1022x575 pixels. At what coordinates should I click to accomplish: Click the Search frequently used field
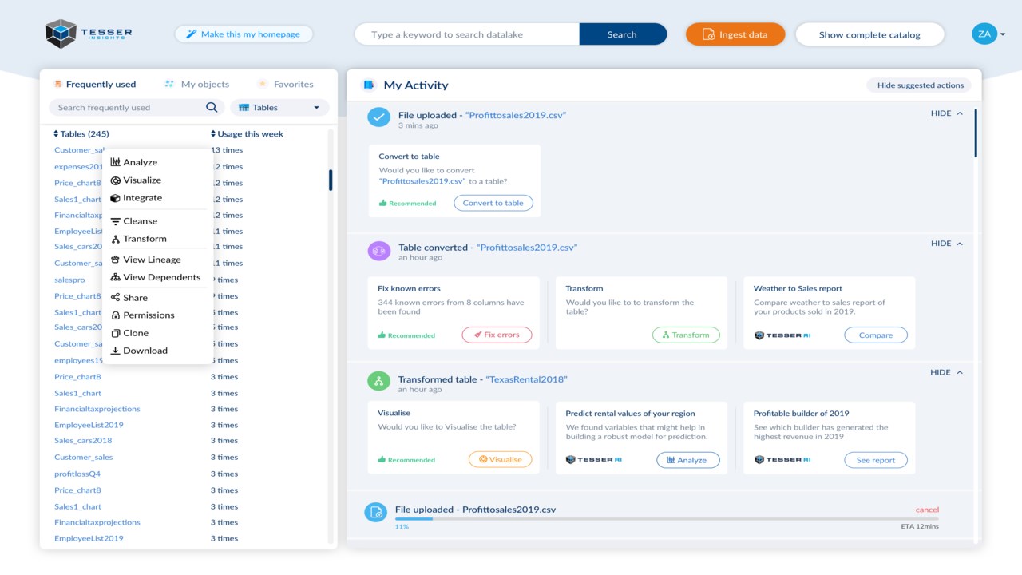[x=136, y=107]
